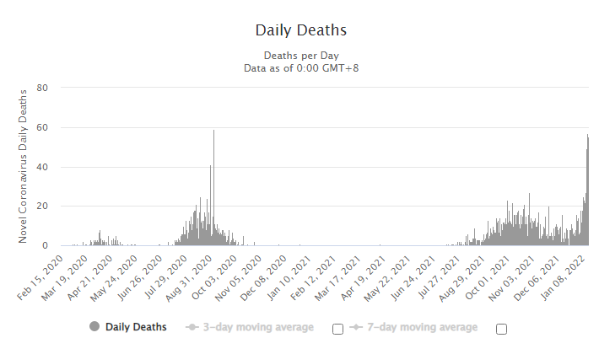599x338 pixels.
Task: Click the Feb 15, 2020 axis label
Action: [40, 277]
